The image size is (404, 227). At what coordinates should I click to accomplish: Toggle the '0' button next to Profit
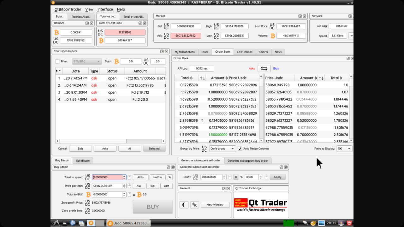click(x=236, y=177)
